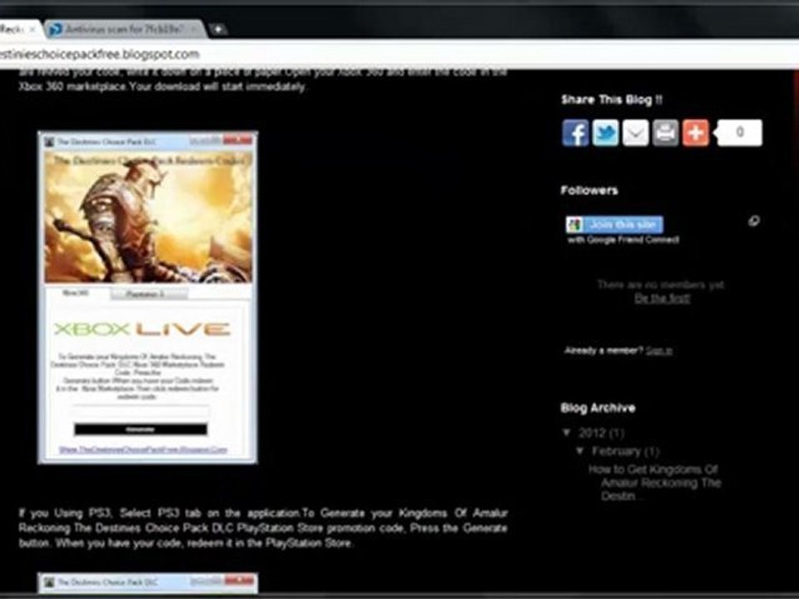Image resolution: width=799 pixels, height=599 pixels.
Task: Open the Followers widget wrench icon
Action: pos(754,220)
